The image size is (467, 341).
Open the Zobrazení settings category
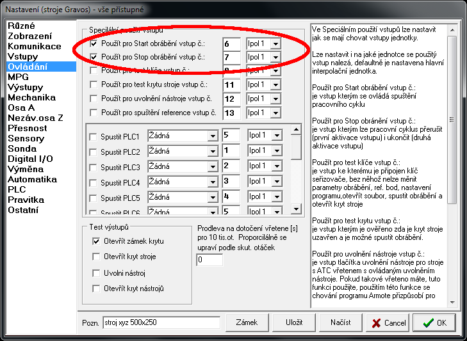[x=29, y=36]
